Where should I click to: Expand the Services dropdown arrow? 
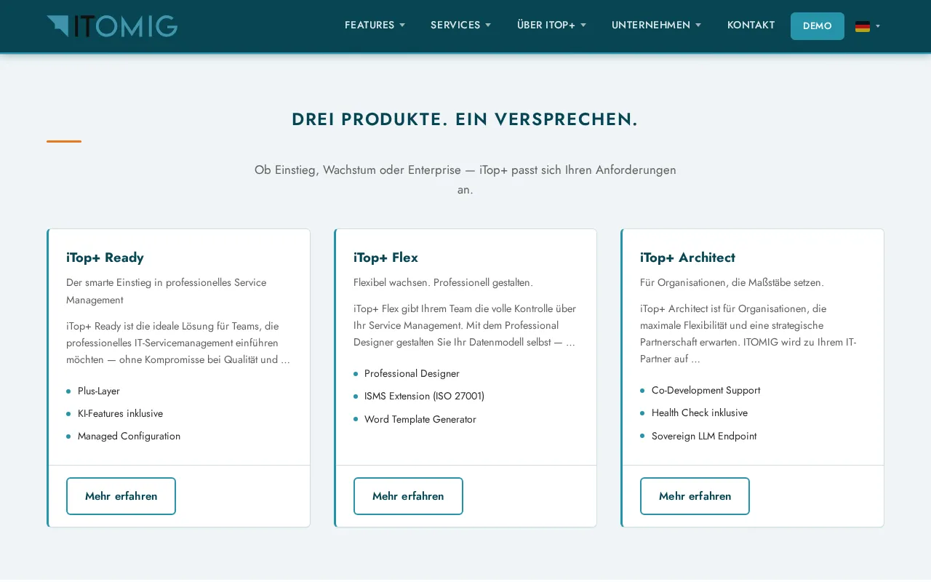click(x=488, y=25)
